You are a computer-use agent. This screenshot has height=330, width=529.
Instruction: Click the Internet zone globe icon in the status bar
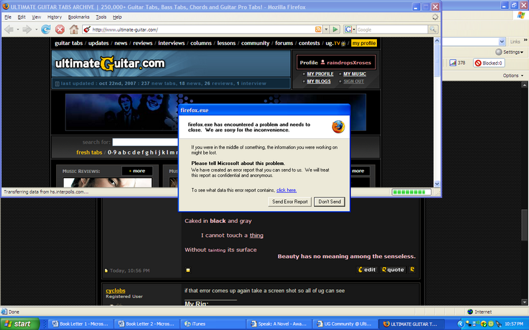click(x=469, y=312)
